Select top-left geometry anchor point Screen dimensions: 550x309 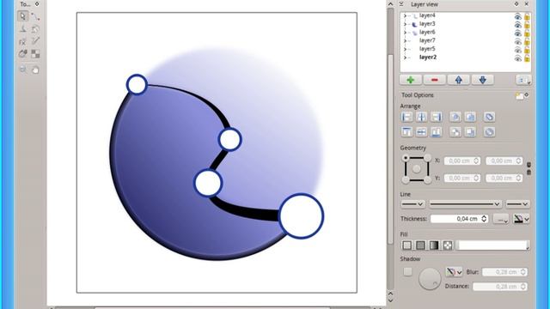(406, 158)
